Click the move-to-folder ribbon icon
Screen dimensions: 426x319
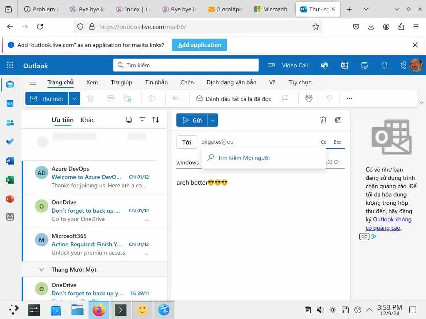coord(127,98)
